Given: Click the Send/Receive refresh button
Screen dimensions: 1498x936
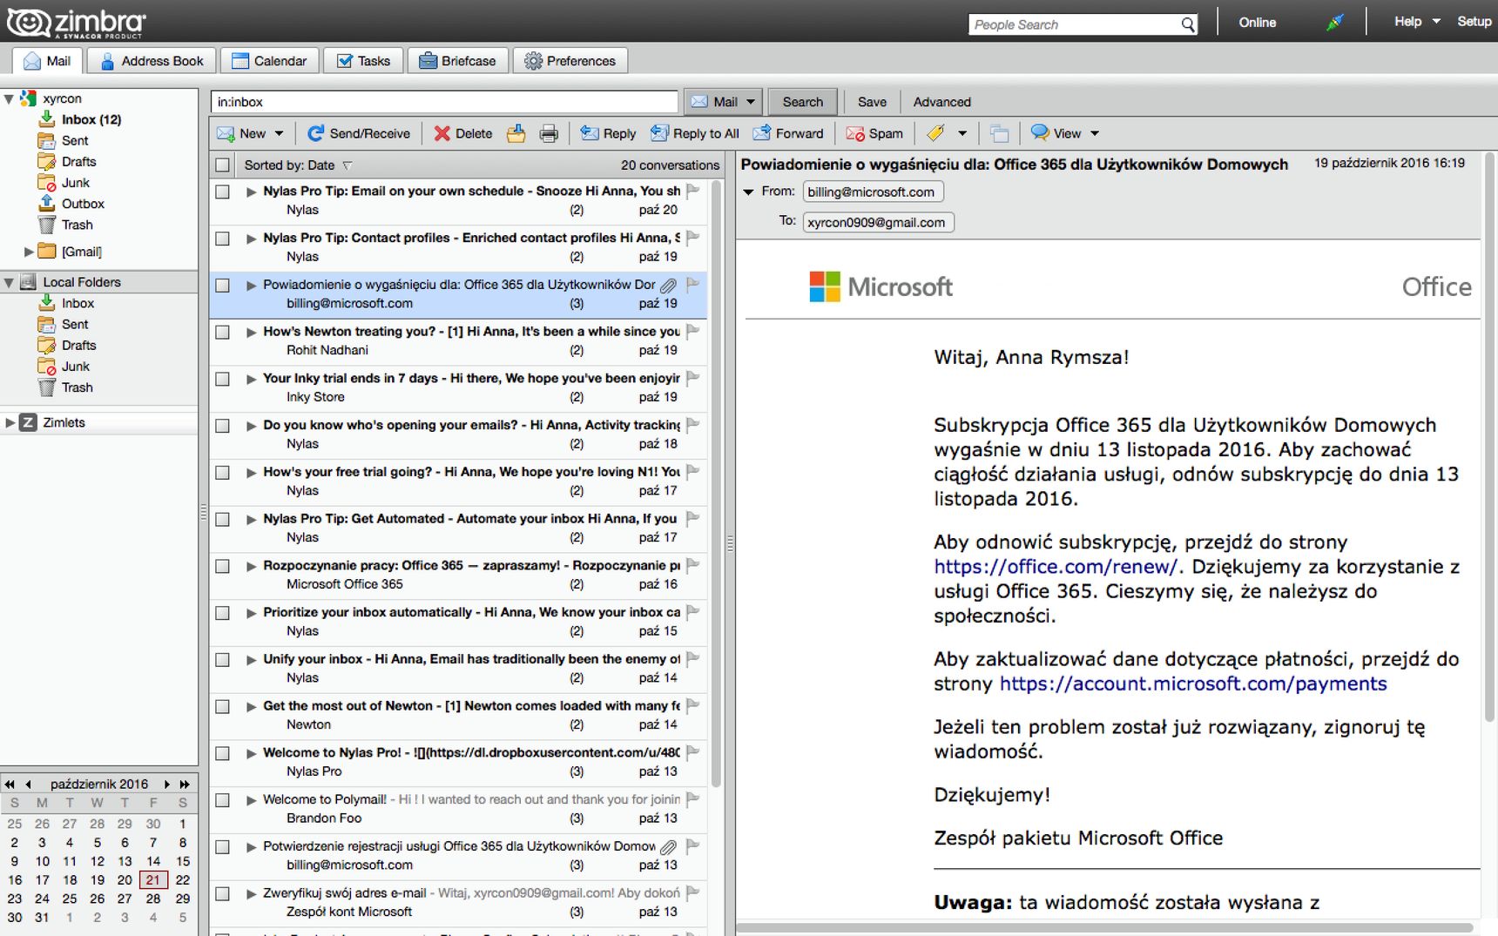Looking at the screenshot, I should 359,133.
